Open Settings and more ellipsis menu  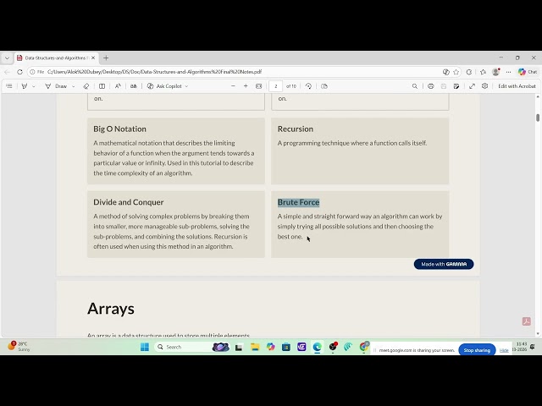(508, 72)
